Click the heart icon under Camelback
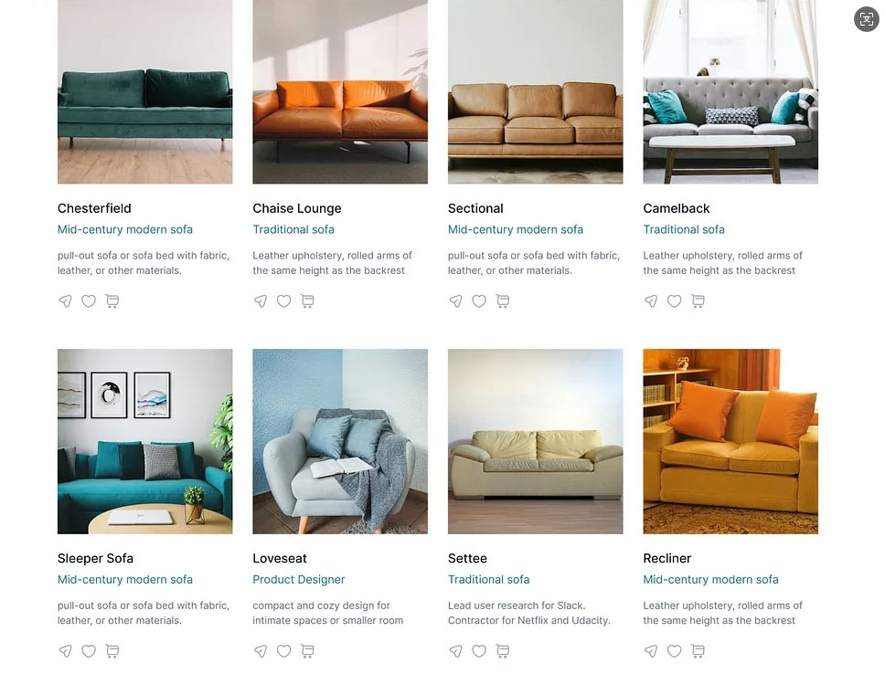This screenshot has height=674, width=885. [x=675, y=301]
